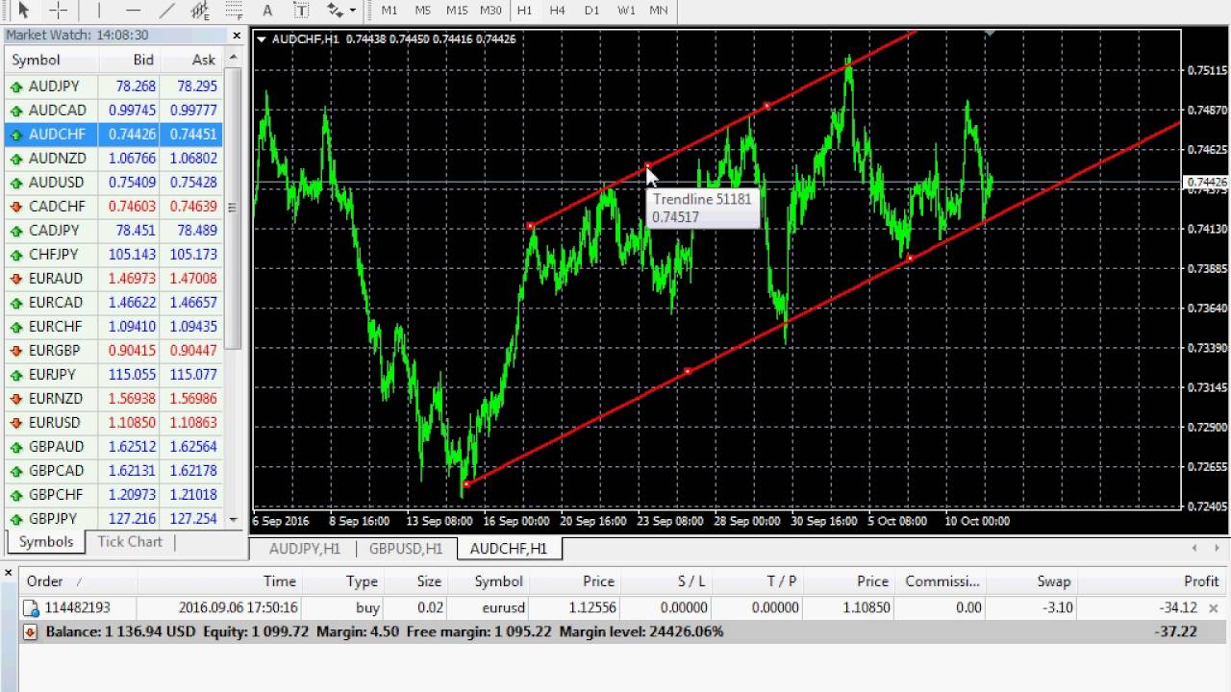Image resolution: width=1231 pixels, height=692 pixels.
Task: Click the CADCHF down-arrow icon
Action: (x=16, y=207)
